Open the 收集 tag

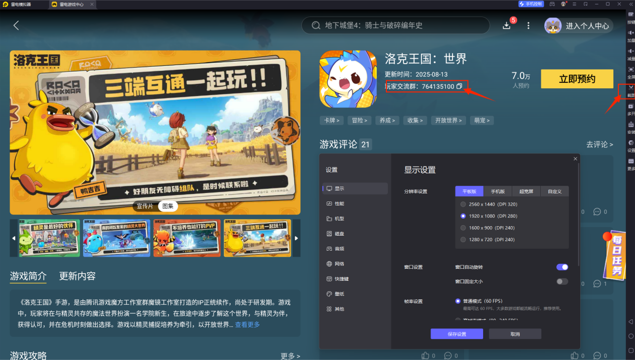415,120
